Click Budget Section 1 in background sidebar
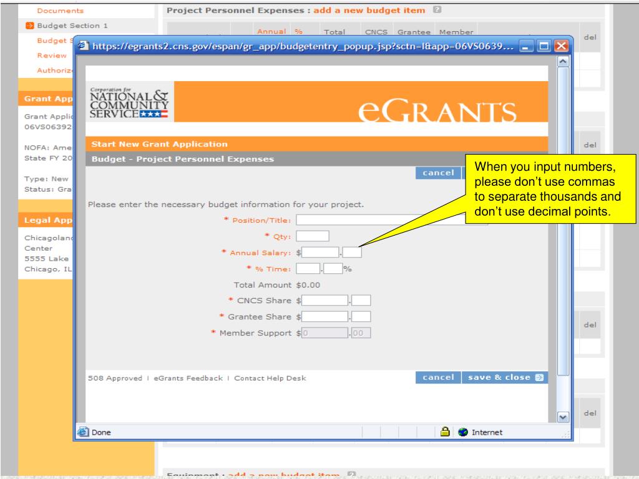 point(72,26)
